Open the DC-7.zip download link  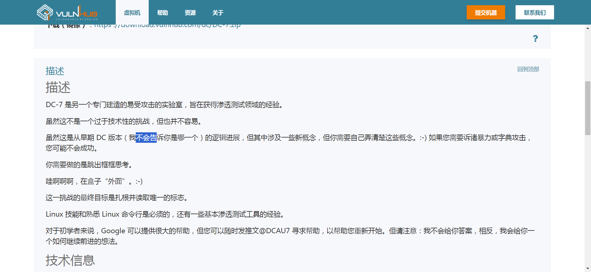(x=167, y=26)
